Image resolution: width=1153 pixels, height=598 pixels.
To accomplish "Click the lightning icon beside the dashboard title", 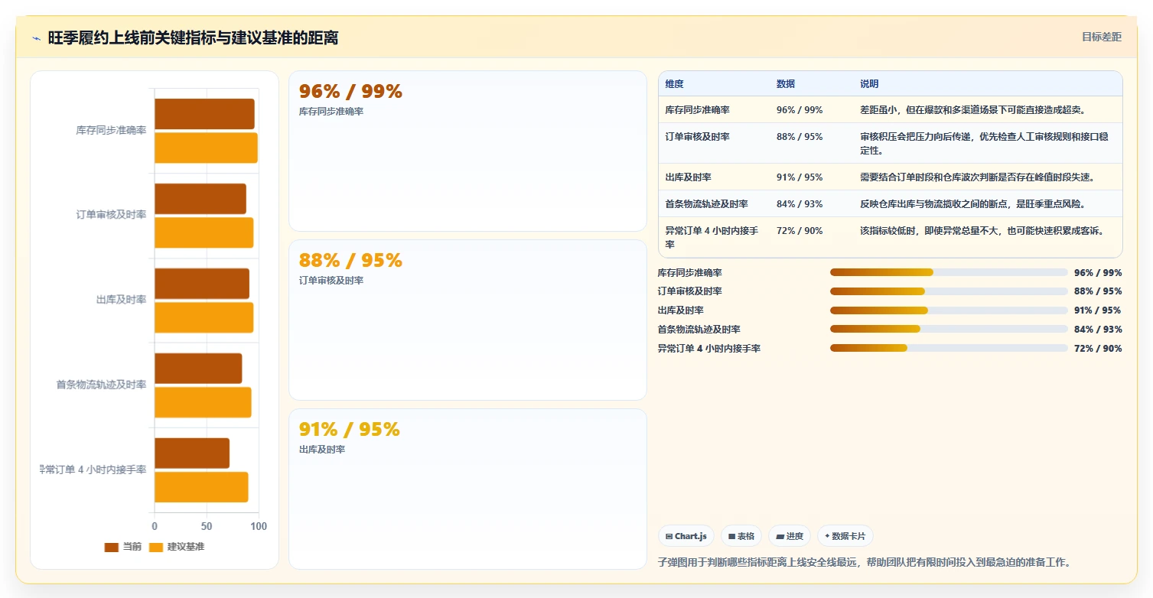I will click(37, 38).
